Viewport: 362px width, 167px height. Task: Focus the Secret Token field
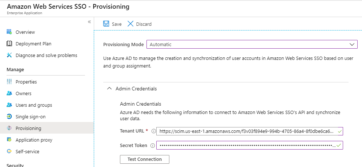coord(246,146)
